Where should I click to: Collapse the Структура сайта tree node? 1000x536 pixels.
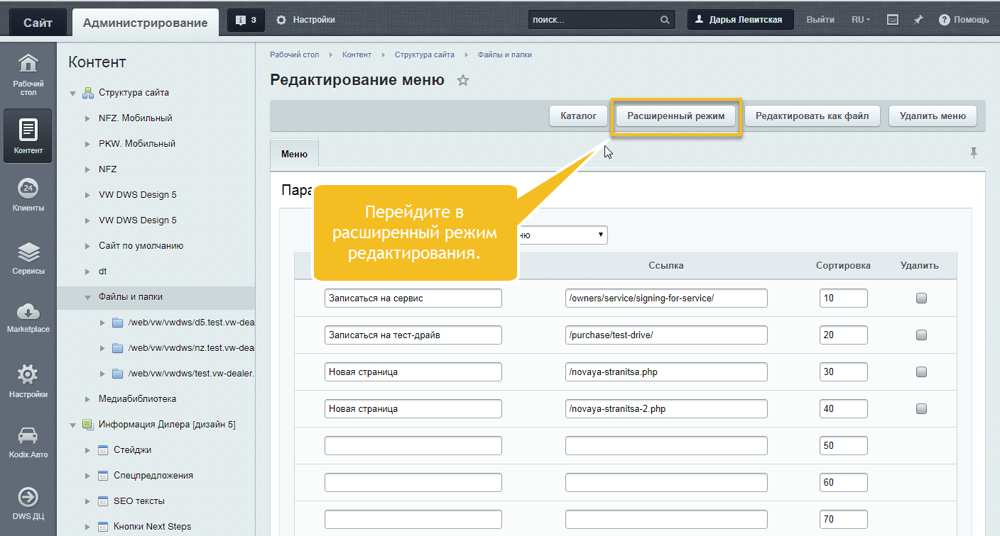[x=72, y=94]
